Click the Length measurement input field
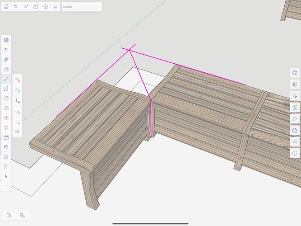The width and height of the screenshot is (301, 226). click(x=82, y=6)
